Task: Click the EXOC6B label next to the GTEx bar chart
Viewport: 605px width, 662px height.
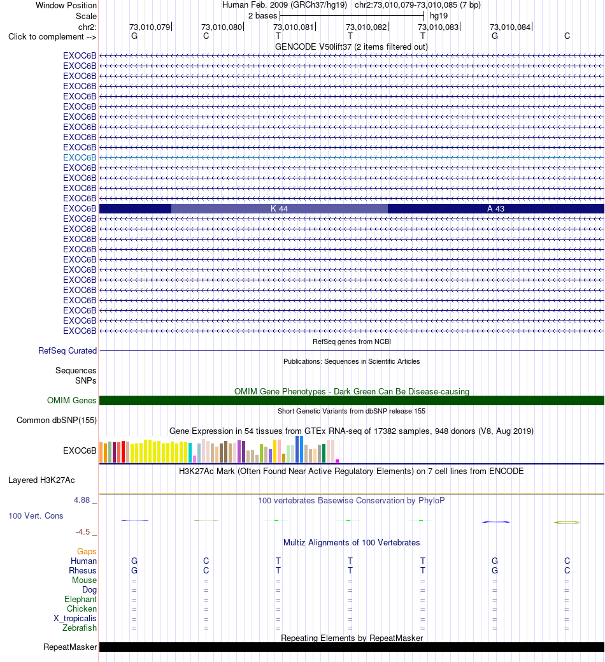Action: pyautogui.click(x=80, y=450)
